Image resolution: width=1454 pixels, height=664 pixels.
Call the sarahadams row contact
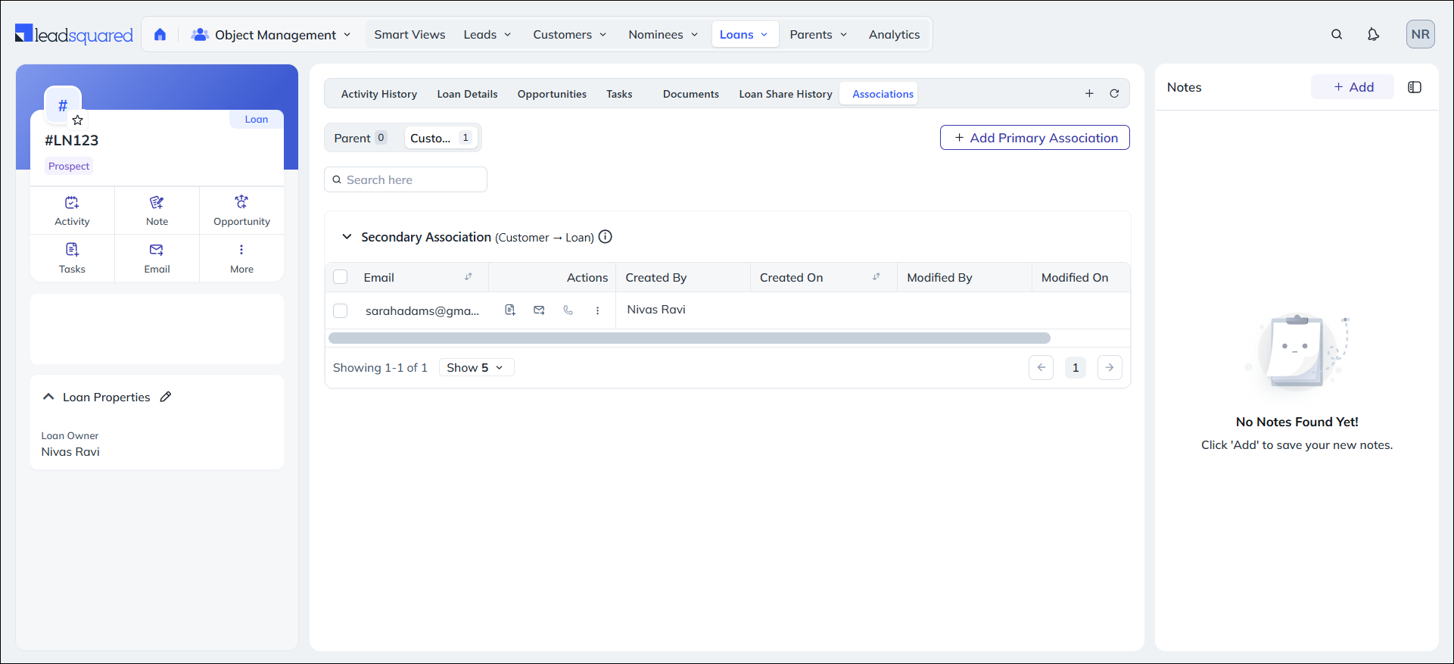(568, 310)
